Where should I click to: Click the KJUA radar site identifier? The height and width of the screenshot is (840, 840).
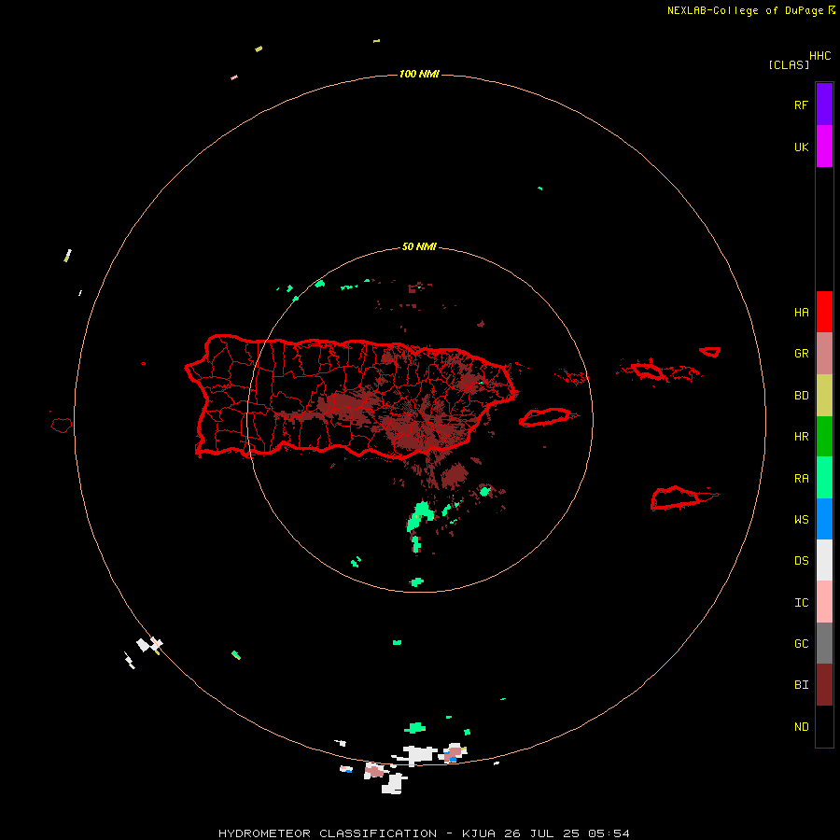pos(479,833)
